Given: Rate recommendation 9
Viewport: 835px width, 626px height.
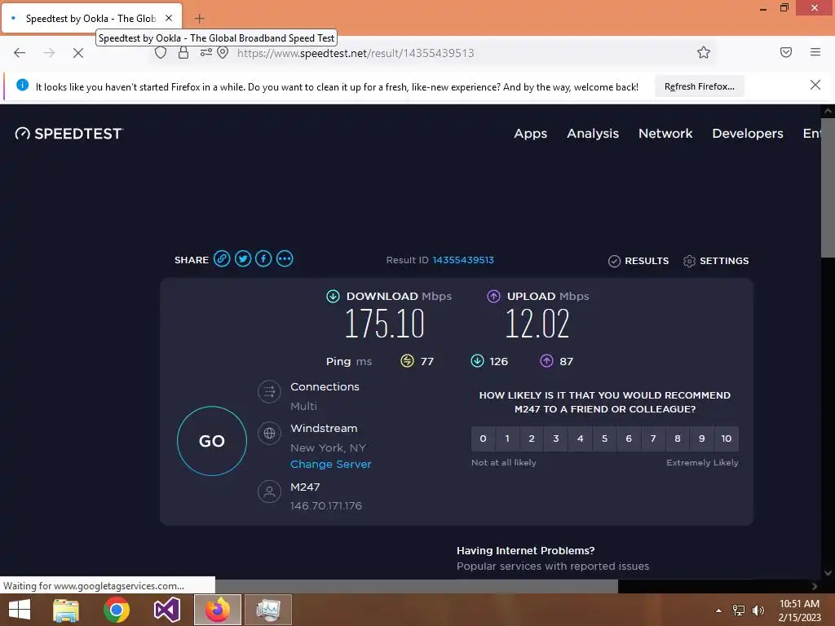Looking at the screenshot, I should pos(702,439).
